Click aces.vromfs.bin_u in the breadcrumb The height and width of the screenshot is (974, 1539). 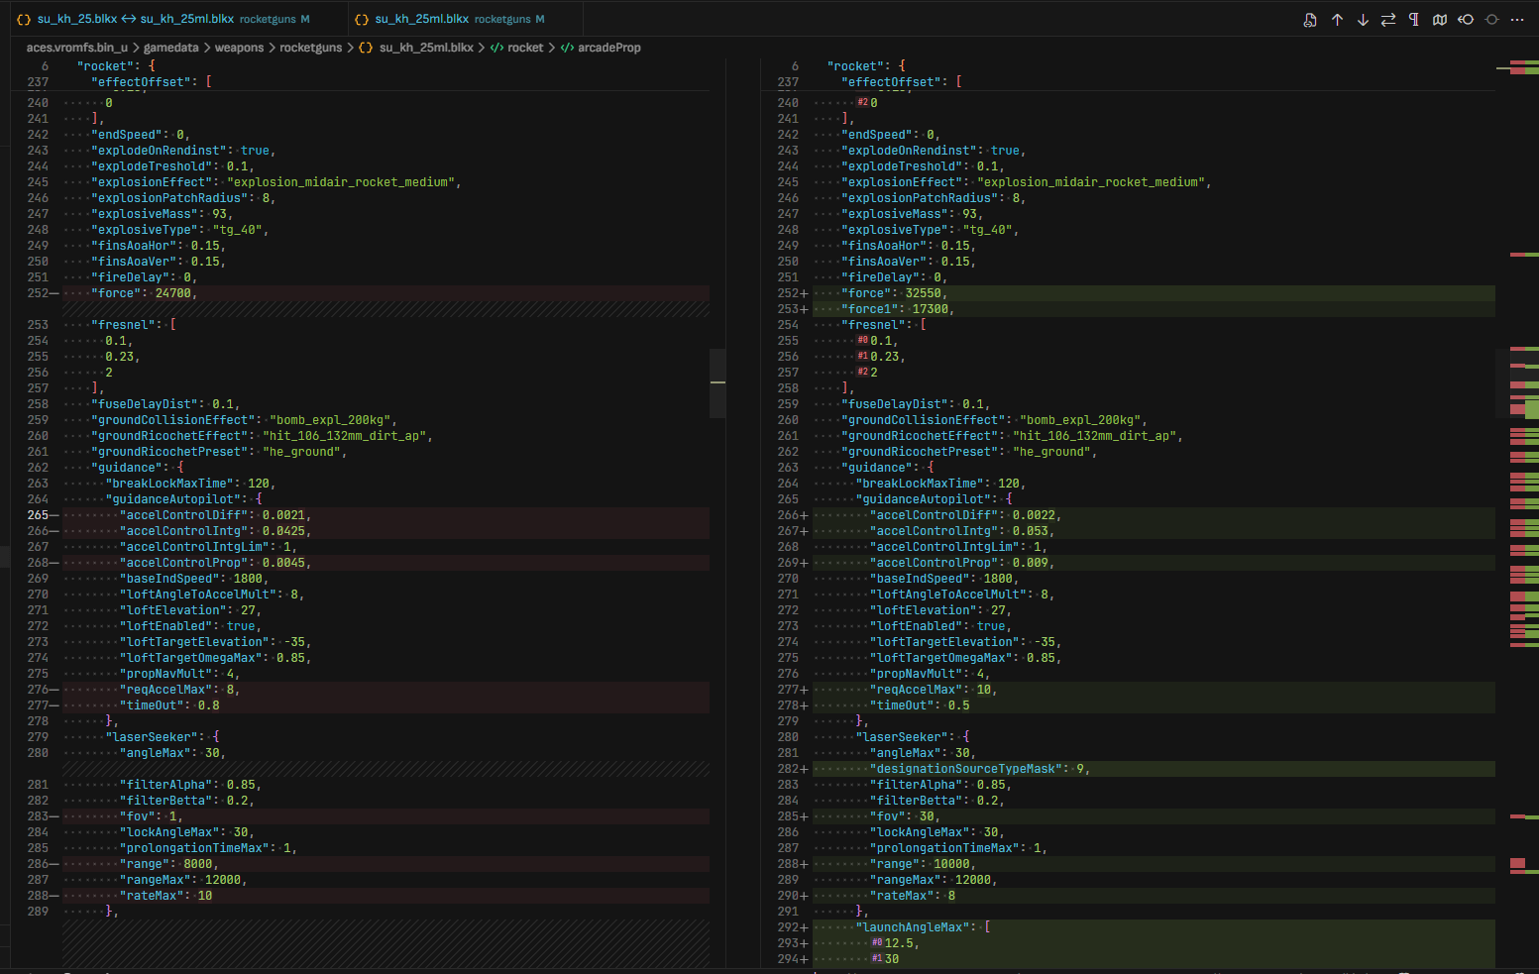pos(76,48)
